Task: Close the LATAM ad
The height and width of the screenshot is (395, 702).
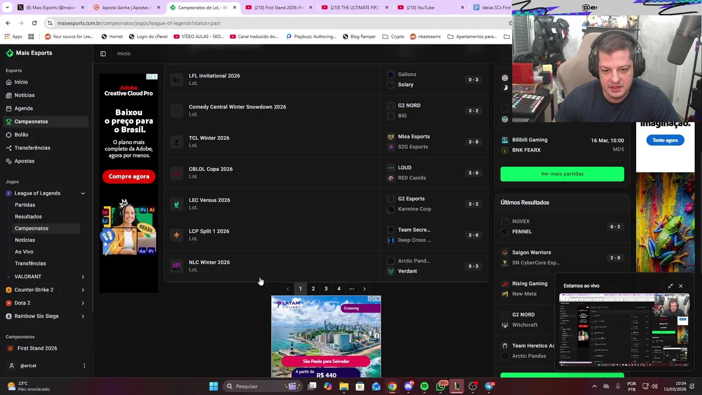Action: tap(377, 299)
